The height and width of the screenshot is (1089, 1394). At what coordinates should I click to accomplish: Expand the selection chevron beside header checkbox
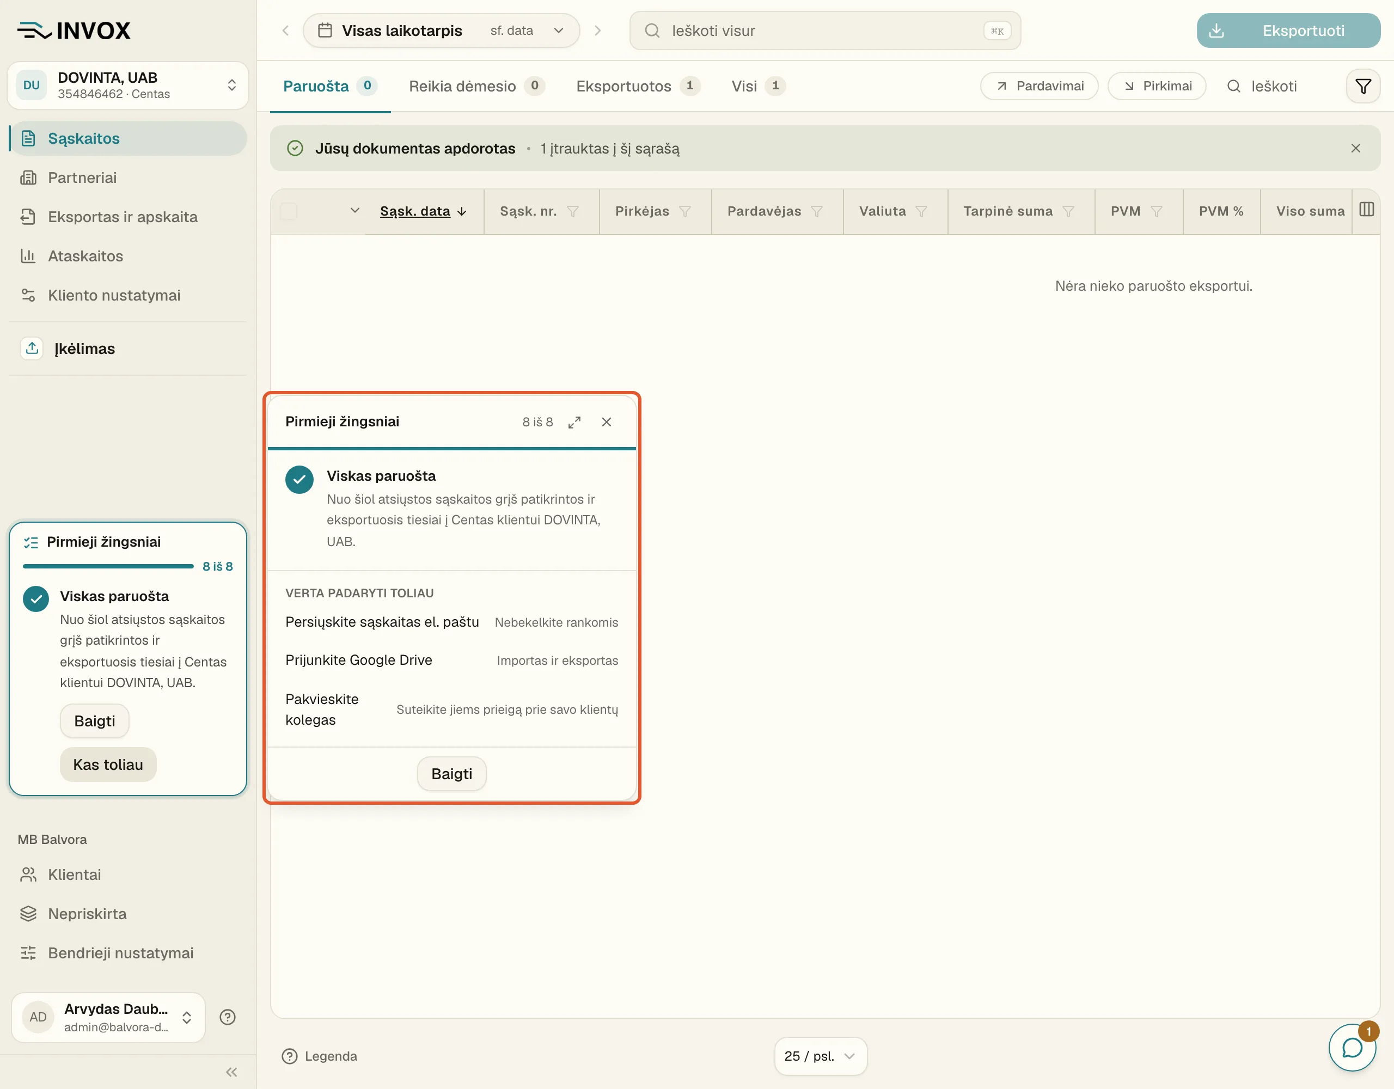point(355,211)
